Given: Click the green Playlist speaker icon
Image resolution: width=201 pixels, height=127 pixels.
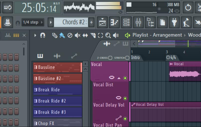Looking at the screenshot, I should point(128,35).
